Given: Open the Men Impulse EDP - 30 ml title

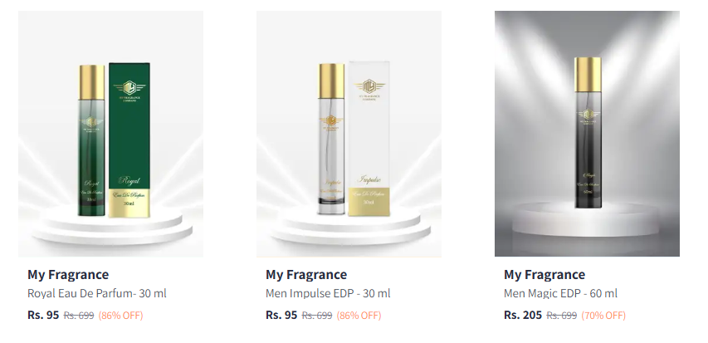Looking at the screenshot, I should 328,293.
